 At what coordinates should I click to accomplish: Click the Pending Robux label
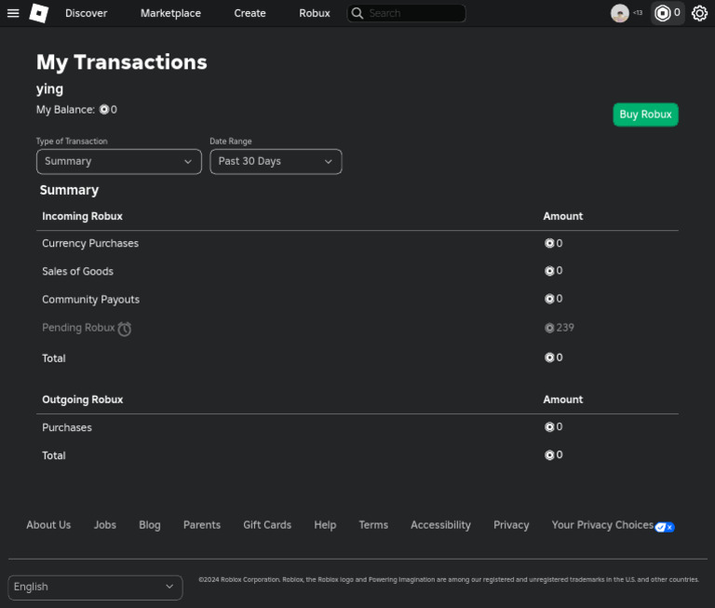pos(78,328)
